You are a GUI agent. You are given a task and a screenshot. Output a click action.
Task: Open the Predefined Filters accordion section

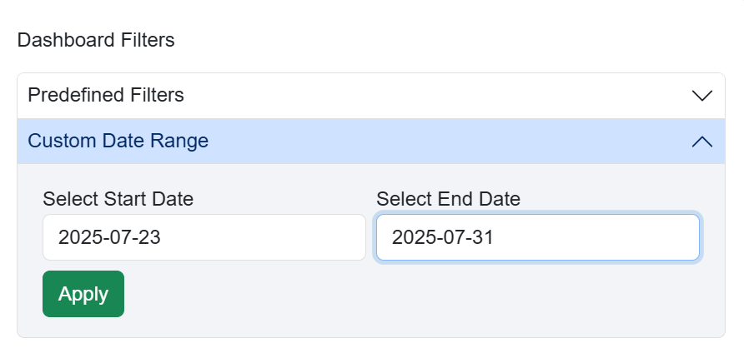click(370, 96)
